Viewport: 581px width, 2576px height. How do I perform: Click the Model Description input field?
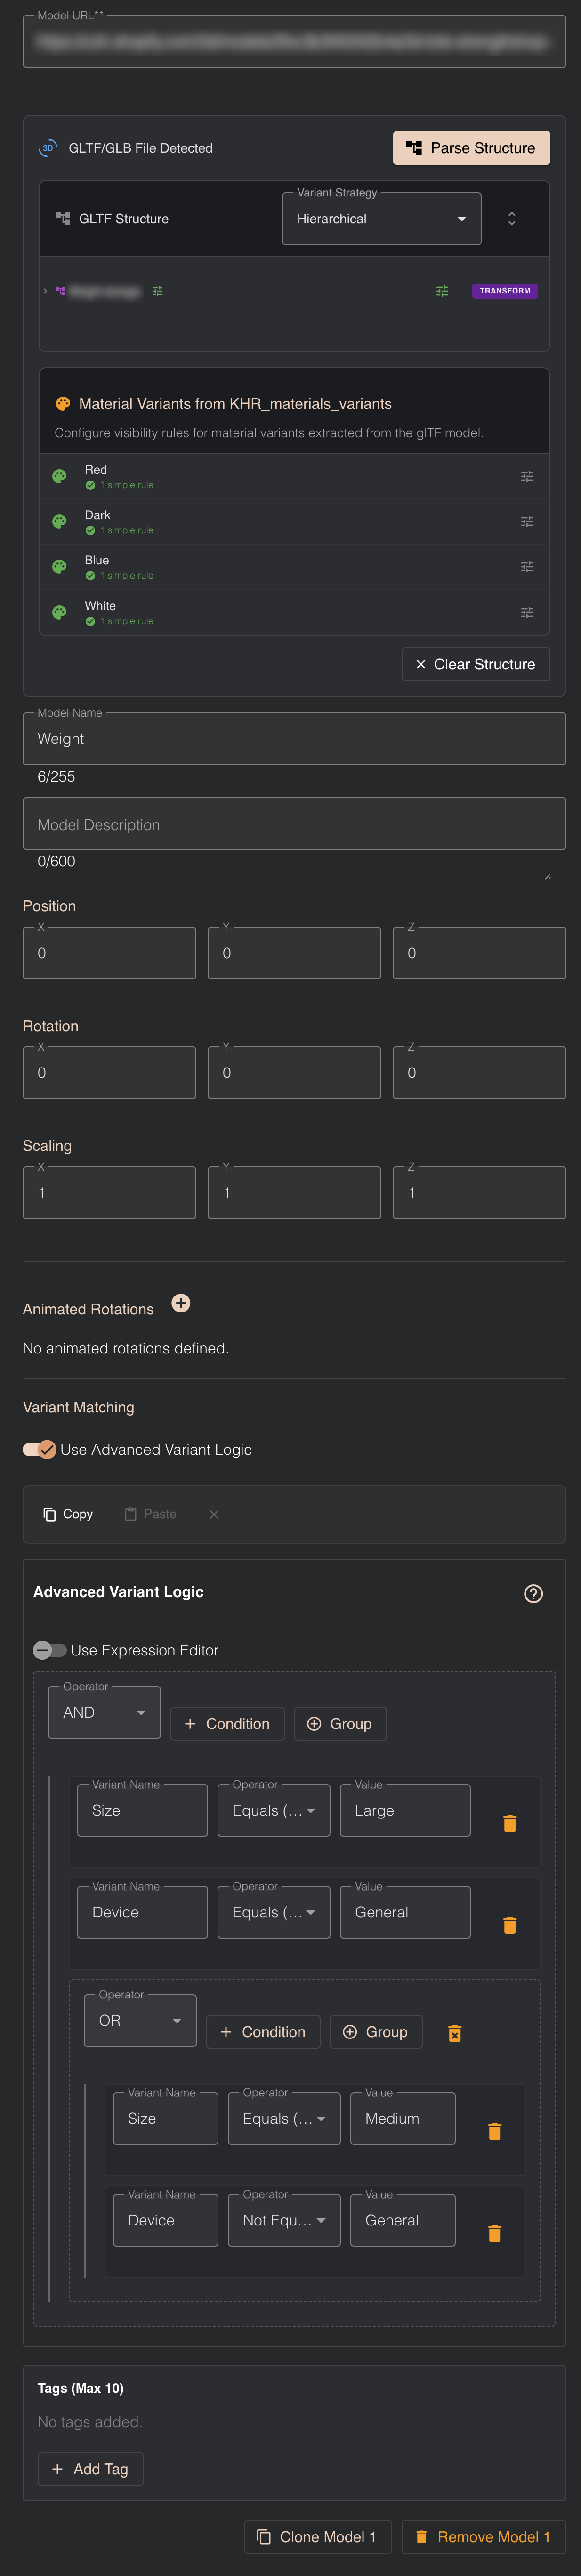tap(294, 823)
